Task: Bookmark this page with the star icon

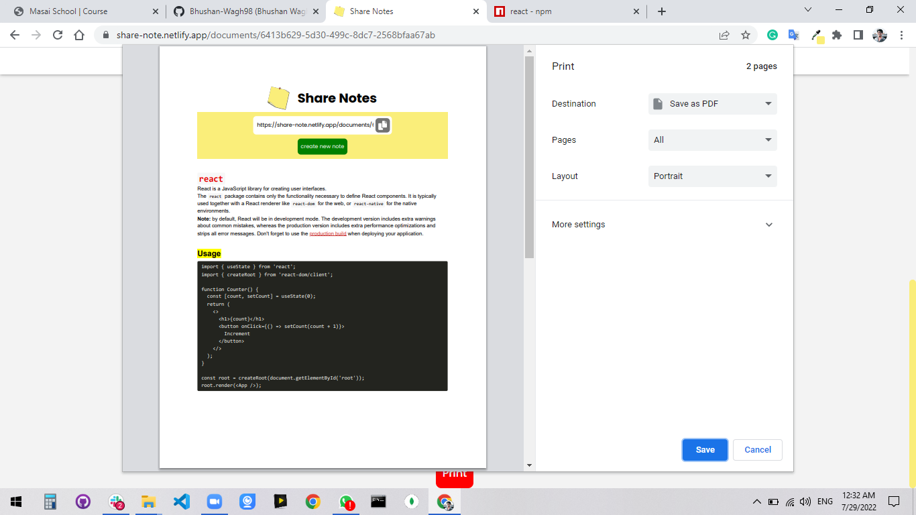Action: 746,35
